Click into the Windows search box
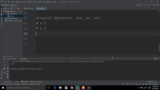This screenshot has height=90, width=160. tap(26, 88)
